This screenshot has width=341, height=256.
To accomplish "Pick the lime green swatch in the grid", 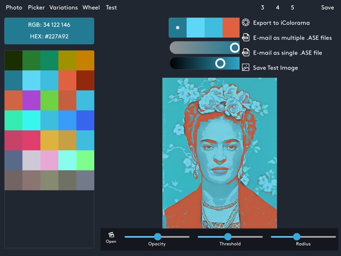I will 50,100.
